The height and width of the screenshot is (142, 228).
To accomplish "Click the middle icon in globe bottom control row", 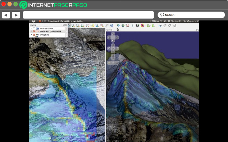I will 113,63.
